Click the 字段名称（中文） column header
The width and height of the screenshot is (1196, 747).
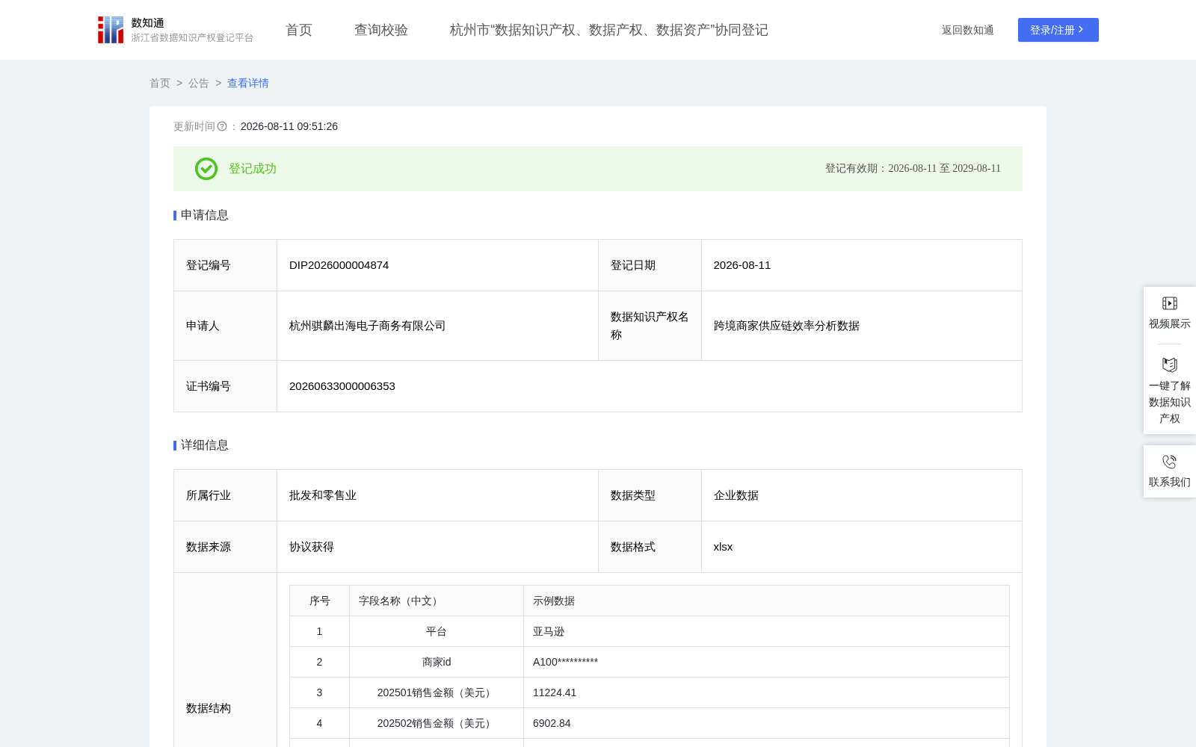point(437,601)
